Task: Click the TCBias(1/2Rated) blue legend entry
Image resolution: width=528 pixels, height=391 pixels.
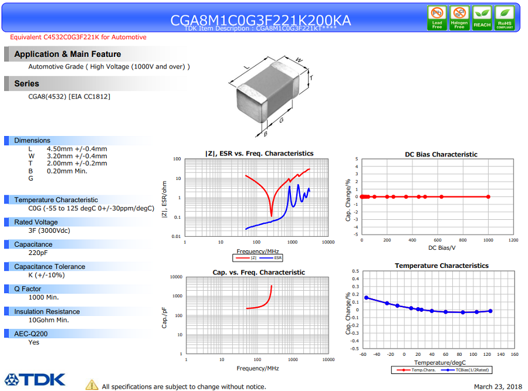Action: (465, 370)
